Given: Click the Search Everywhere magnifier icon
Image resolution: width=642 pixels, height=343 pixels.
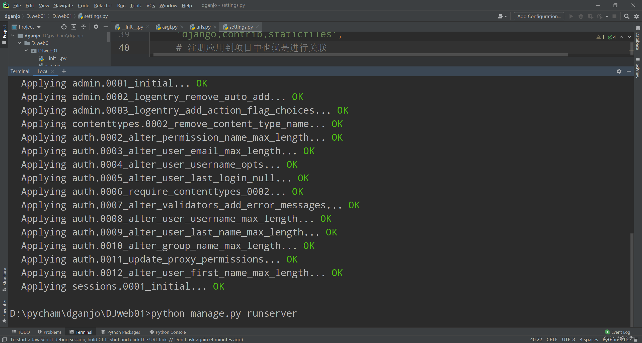Looking at the screenshot, I should pos(626,16).
